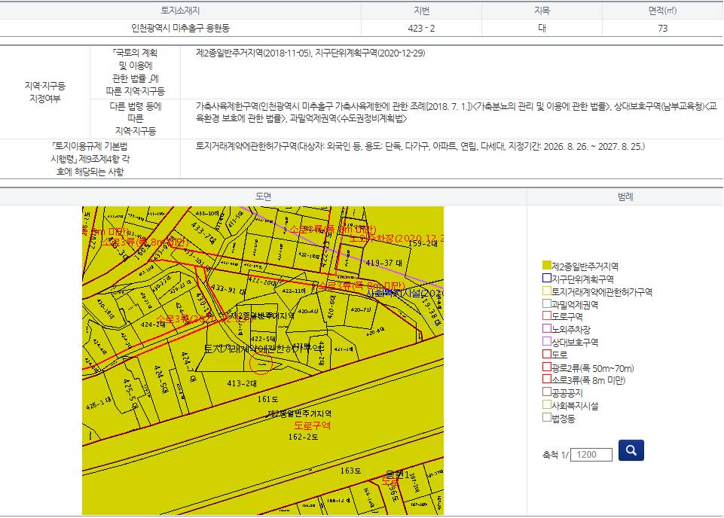Click the 축척 1/ scale label
The height and width of the screenshot is (518, 724).
coord(555,455)
